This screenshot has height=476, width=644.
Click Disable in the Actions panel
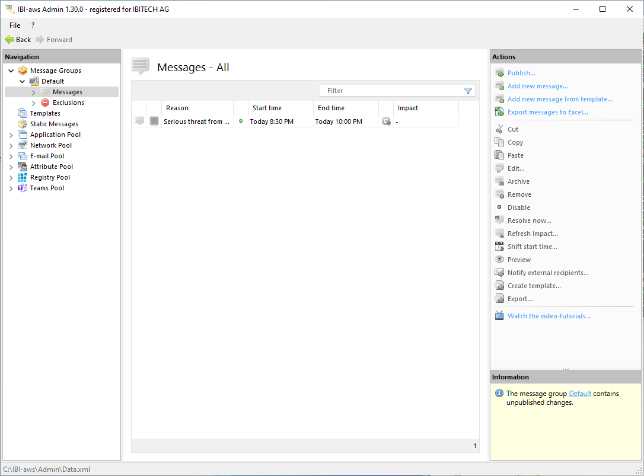click(x=518, y=207)
